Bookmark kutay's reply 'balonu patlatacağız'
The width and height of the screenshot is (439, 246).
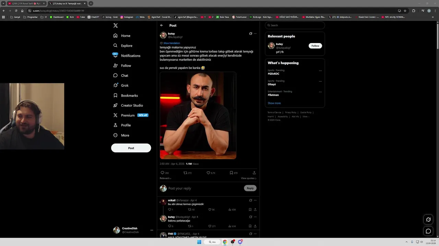coord(250,226)
